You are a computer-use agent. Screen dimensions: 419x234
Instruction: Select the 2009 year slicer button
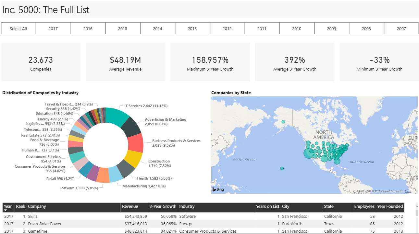coord(332,28)
